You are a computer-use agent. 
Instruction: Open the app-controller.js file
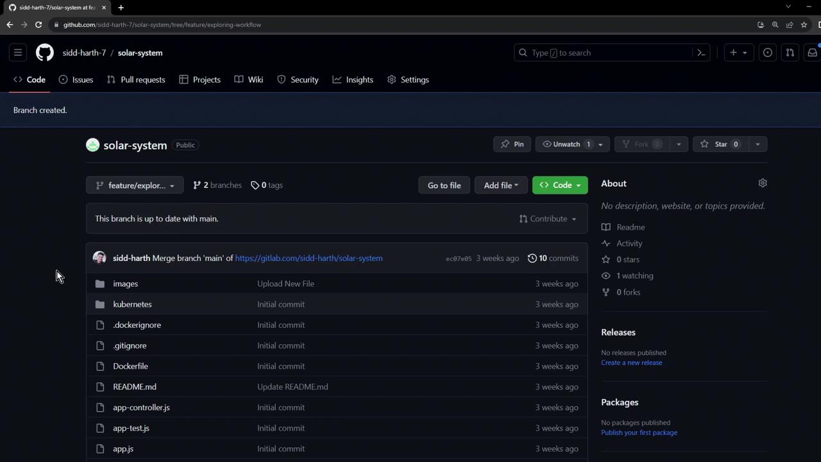(x=141, y=407)
